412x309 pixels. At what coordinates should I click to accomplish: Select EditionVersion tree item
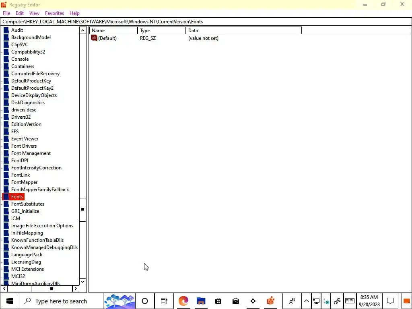(26, 124)
